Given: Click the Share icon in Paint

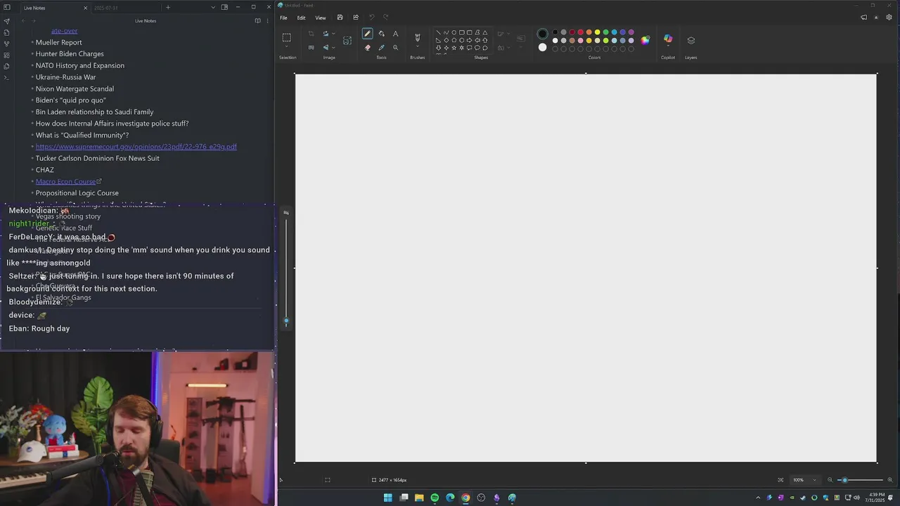Looking at the screenshot, I should tap(356, 18).
